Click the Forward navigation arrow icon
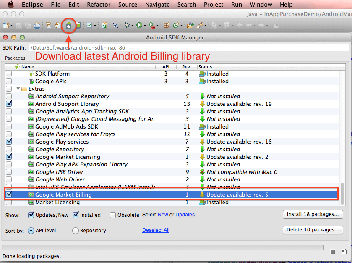This screenshot has height=263, width=352. (261, 25)
